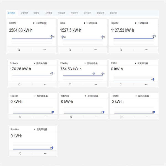Click the Fdtotel chart trend line
Screen dimensions: 166x166
(x=30, y=38)
